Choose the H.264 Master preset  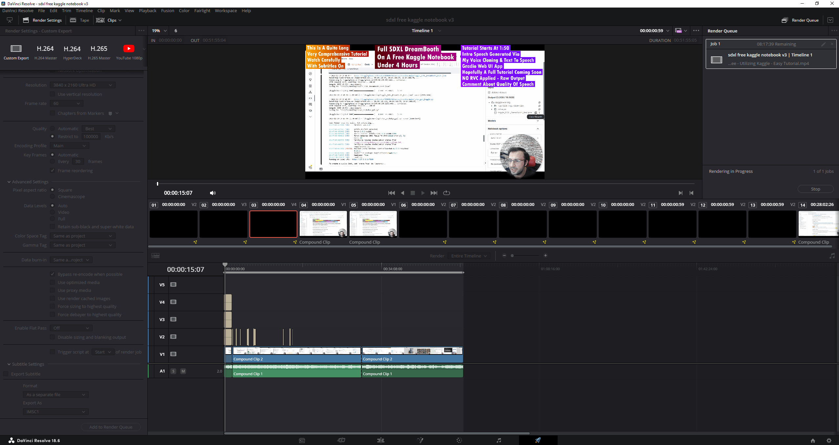click(45, 52)
